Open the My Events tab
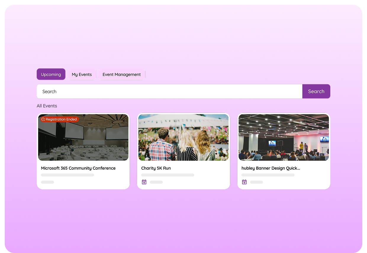Screen dimensions: 367x253 pyautogui.click(x=82, y=74)
